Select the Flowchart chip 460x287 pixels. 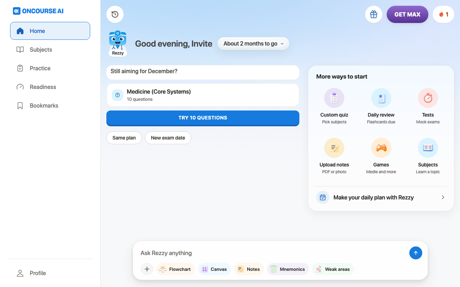(176, 269)
